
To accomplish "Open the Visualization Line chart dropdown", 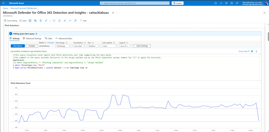I will tap(80, 46).
